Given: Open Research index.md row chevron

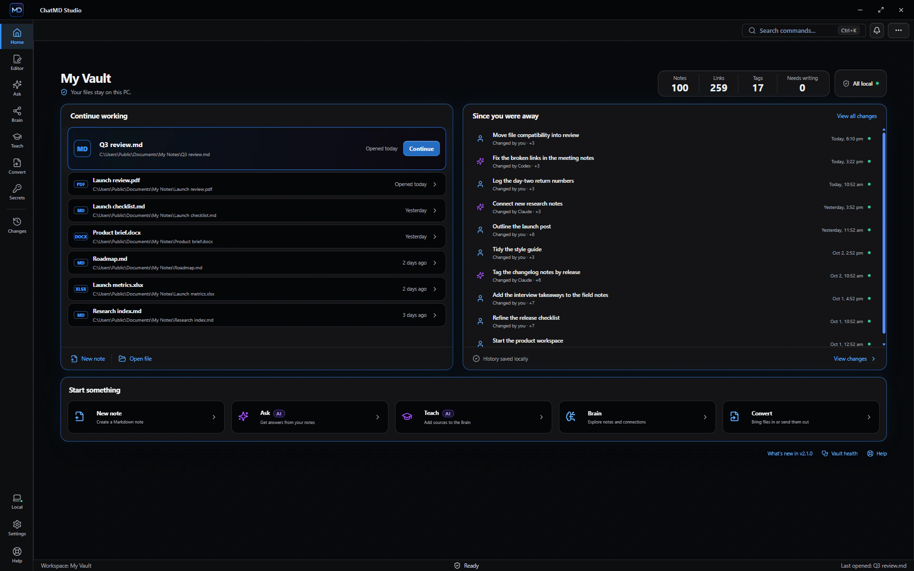Looking at the screenshot, I should pyautogui.click(x=435, y=315).
